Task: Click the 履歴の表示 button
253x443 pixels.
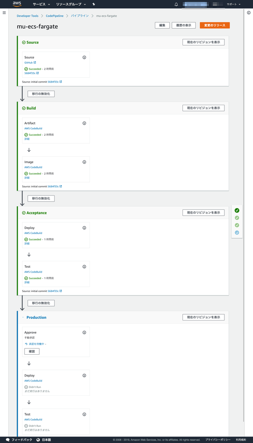Action: tap(183, 25)
